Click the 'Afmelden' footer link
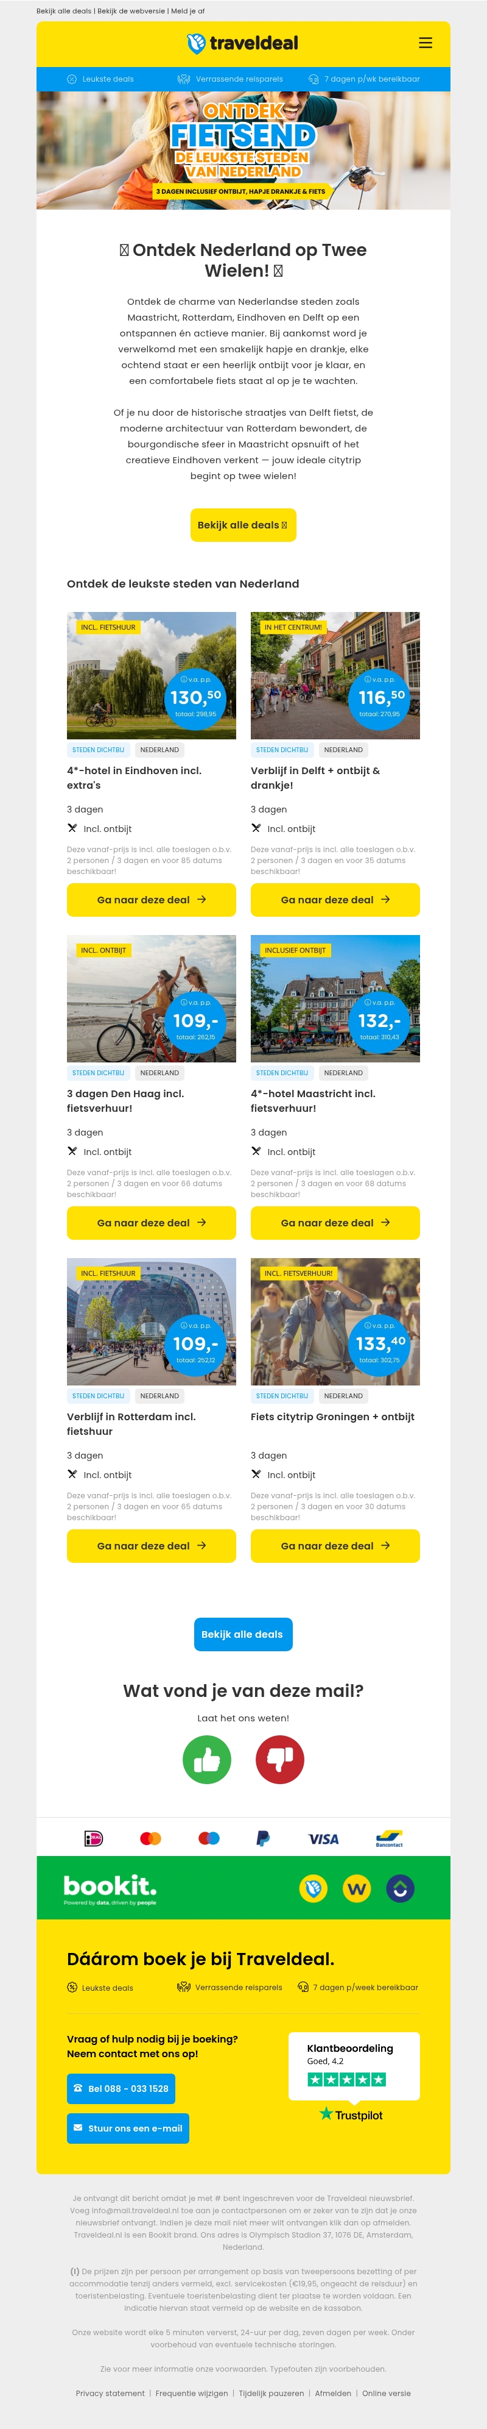This screenshot has width=487, height=2429. (x=332, y=2393)
